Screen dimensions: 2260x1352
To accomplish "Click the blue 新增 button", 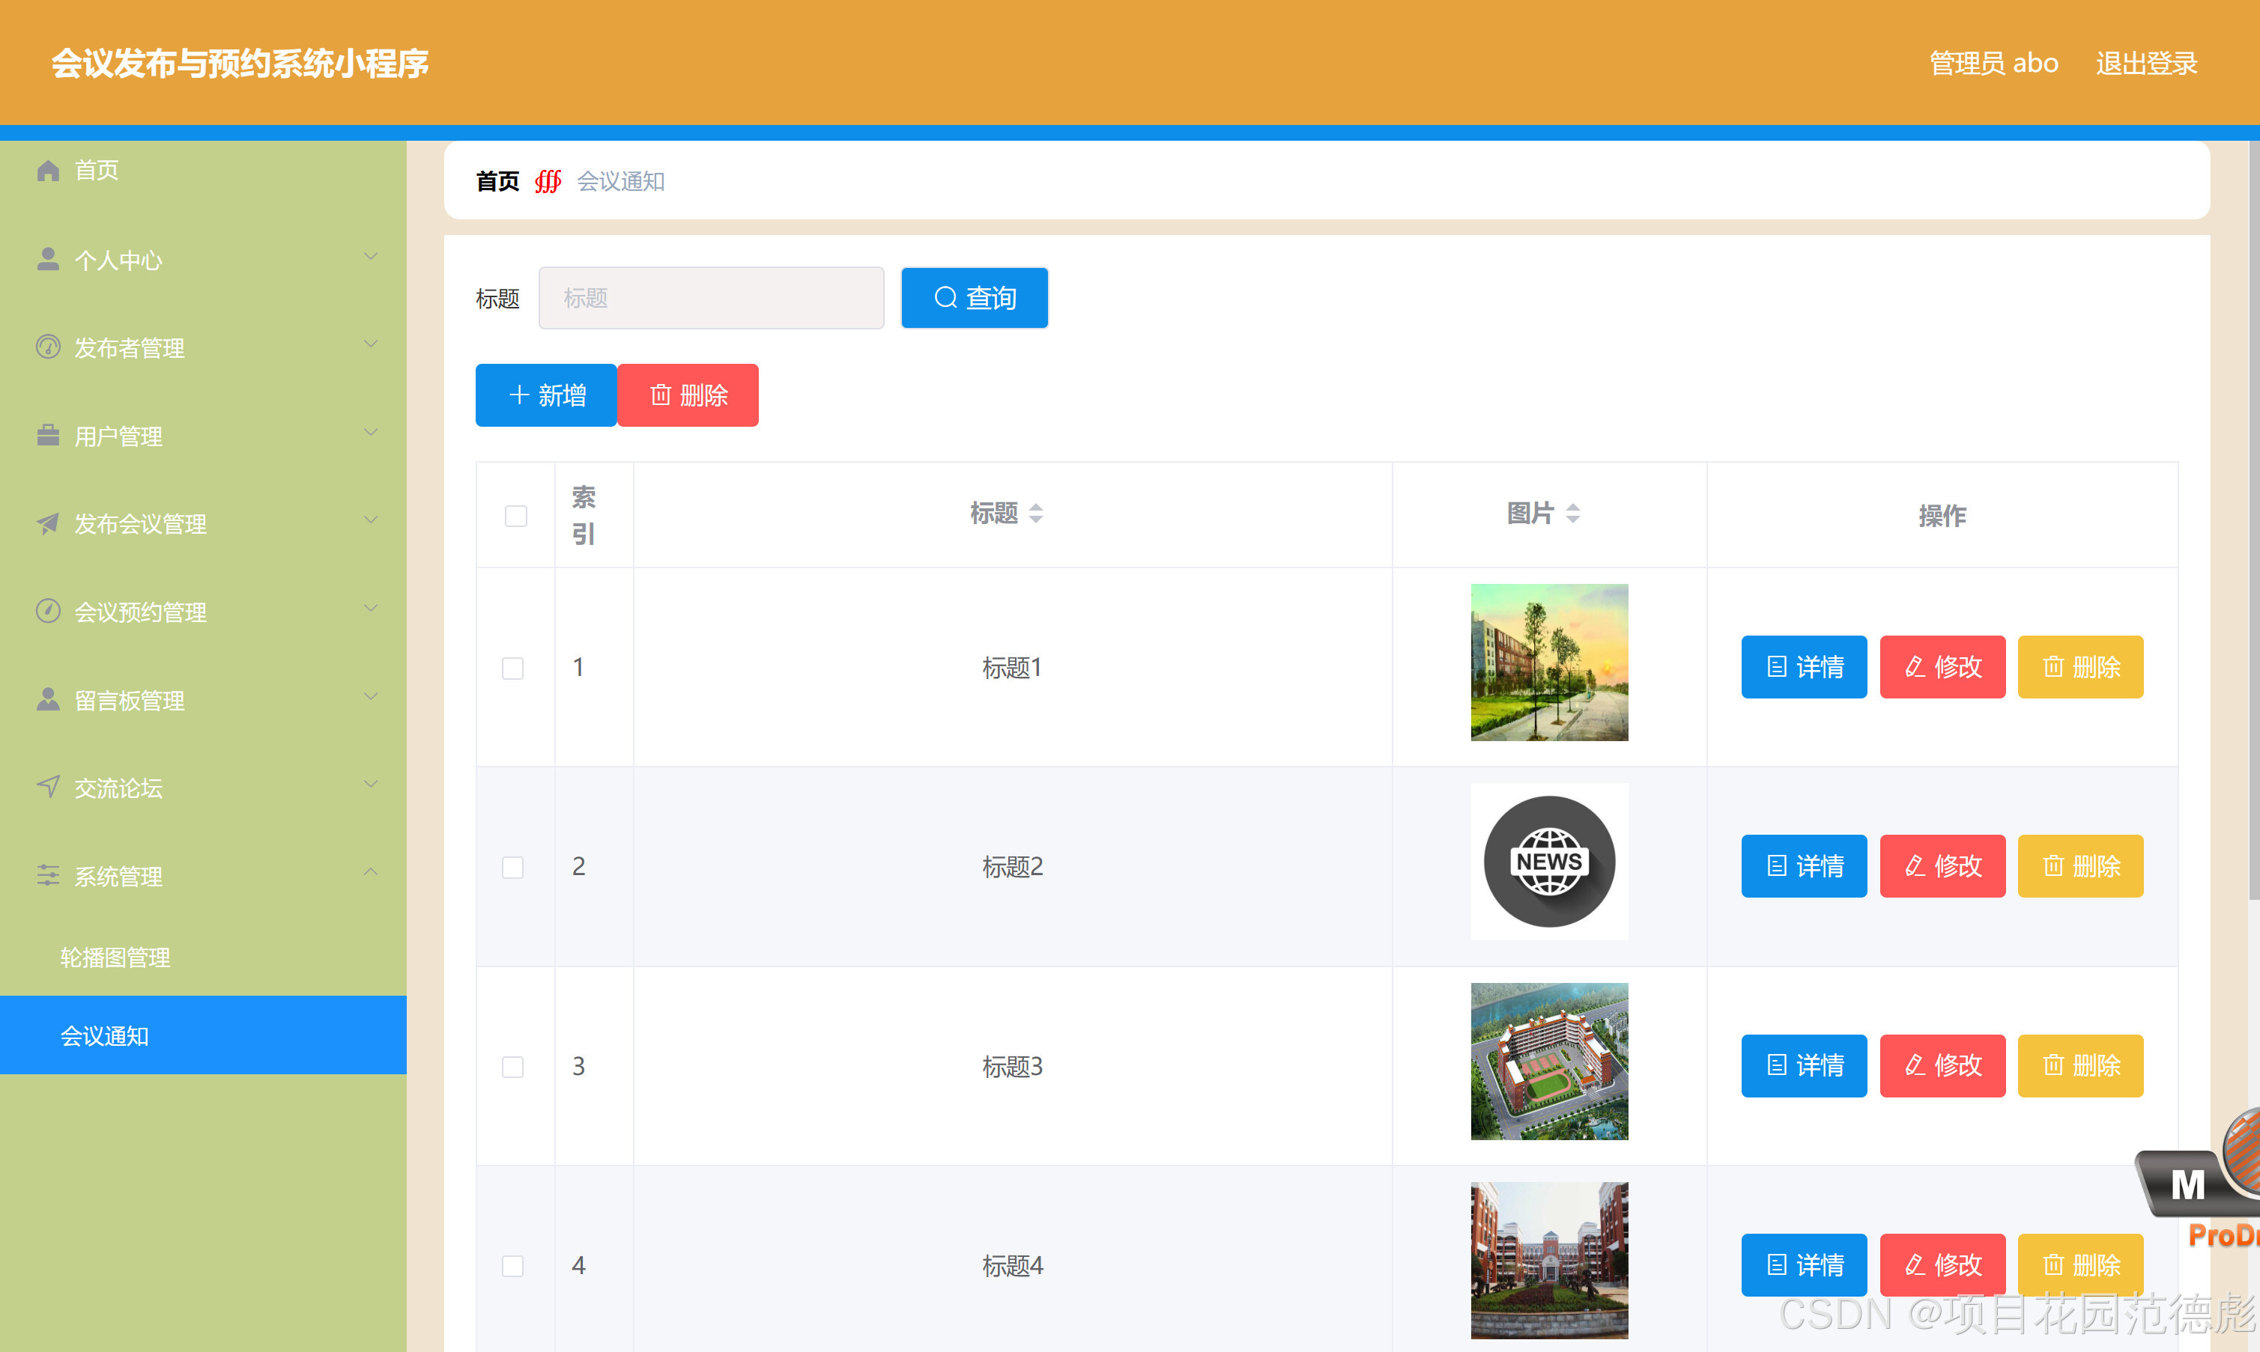I will (x=546, y=395).
